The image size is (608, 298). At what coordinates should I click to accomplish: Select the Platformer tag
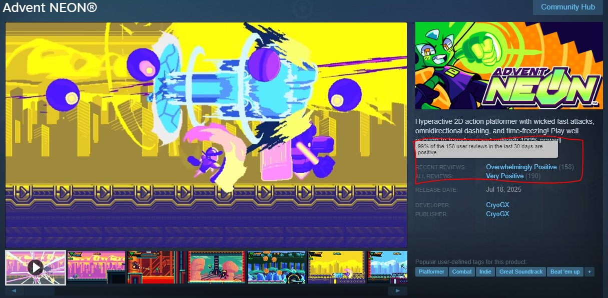(x=431, y=272)
